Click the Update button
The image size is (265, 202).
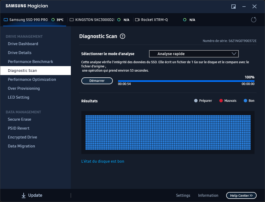coord(32,195)
